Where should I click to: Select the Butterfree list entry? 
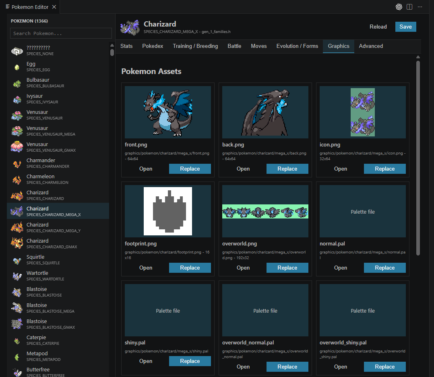[x=58, y=371]
